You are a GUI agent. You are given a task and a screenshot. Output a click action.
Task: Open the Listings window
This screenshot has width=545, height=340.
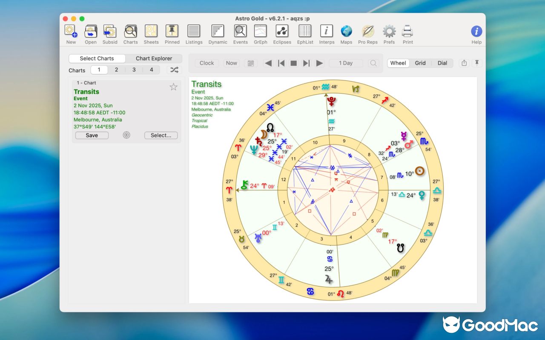194,34
